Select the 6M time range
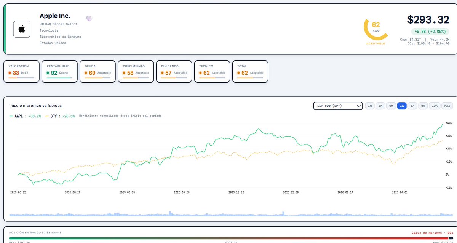The width and height of the screenshot is (457, 243). coord(391,106)
